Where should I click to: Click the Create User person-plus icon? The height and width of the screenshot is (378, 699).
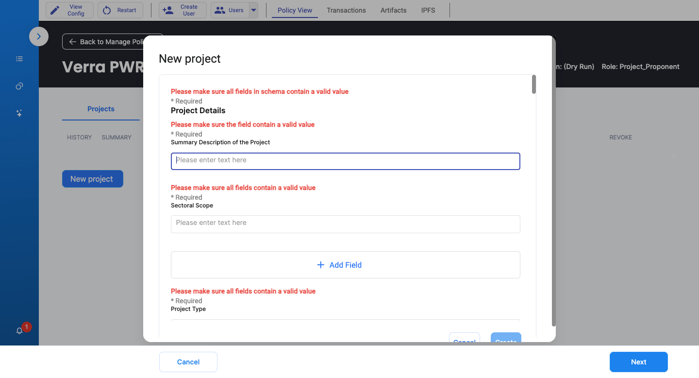[x=168, y=10]
